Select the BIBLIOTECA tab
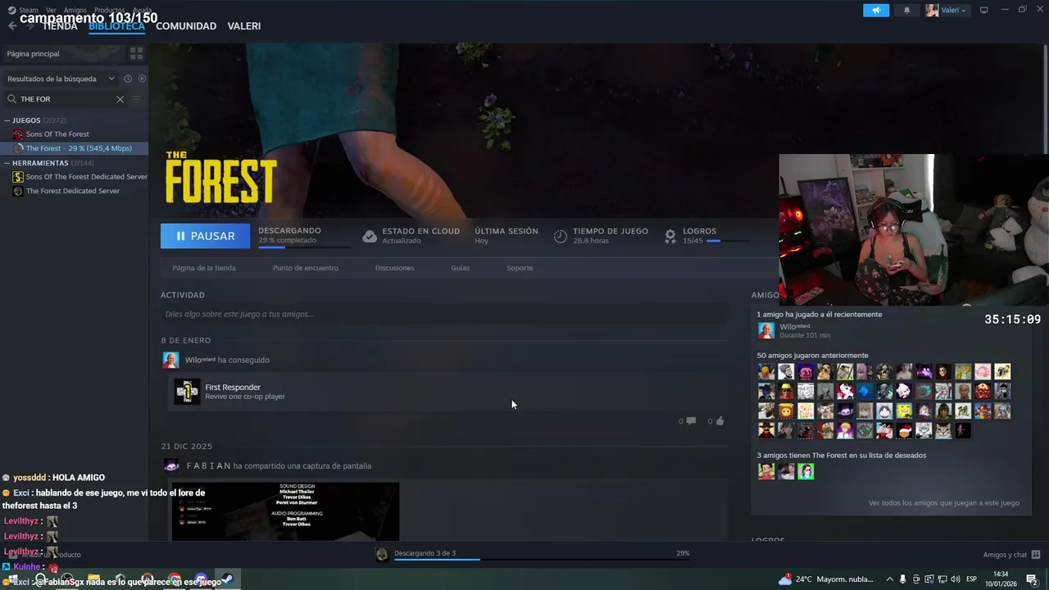 click(116, 26)
